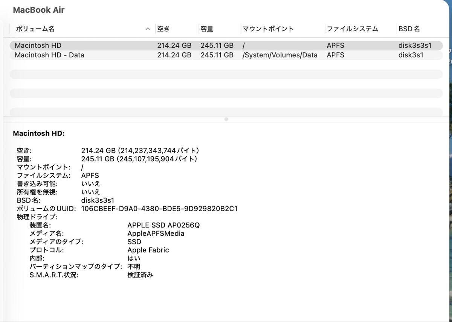This screenshot has width=452, height=322.
Task: Click the MacBook Air title text
Action: [39, 10]
